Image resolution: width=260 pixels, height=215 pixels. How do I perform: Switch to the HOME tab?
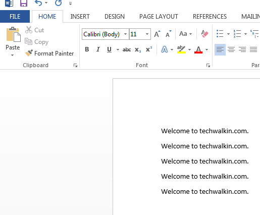[47, 17]
